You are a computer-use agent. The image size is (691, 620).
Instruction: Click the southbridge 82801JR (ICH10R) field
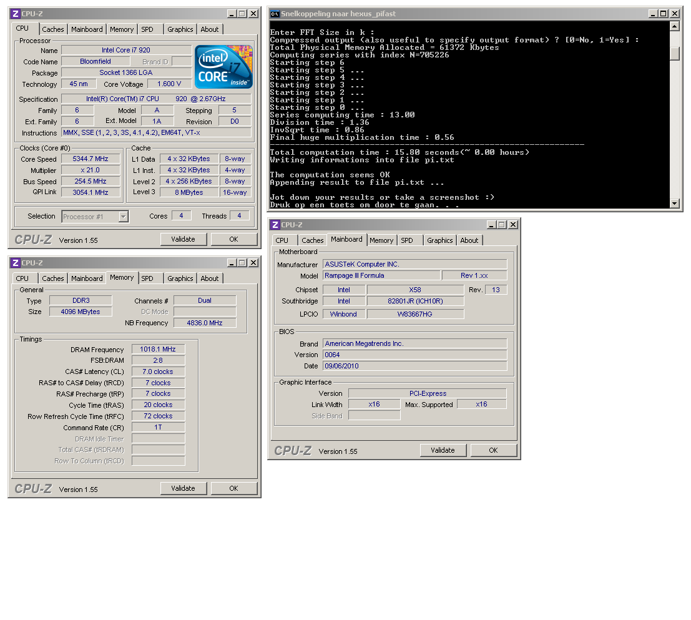click(415, 302)
